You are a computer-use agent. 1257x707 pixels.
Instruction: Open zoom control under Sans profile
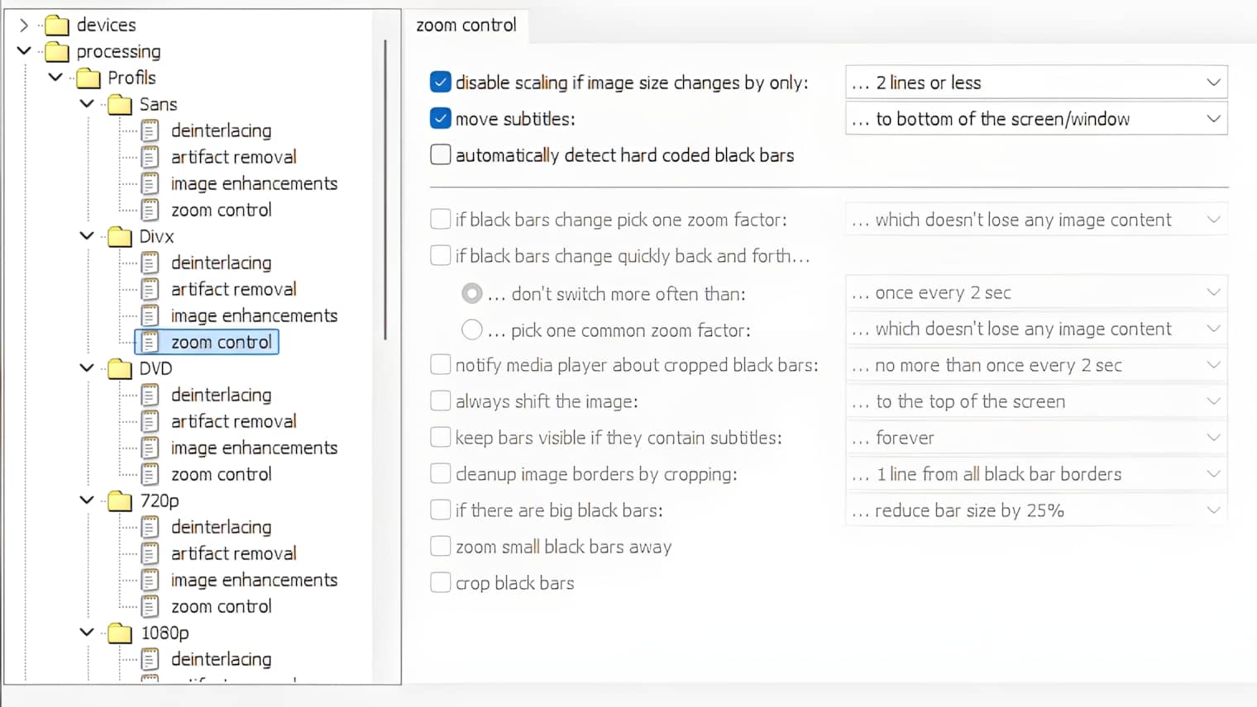[221, 211]
